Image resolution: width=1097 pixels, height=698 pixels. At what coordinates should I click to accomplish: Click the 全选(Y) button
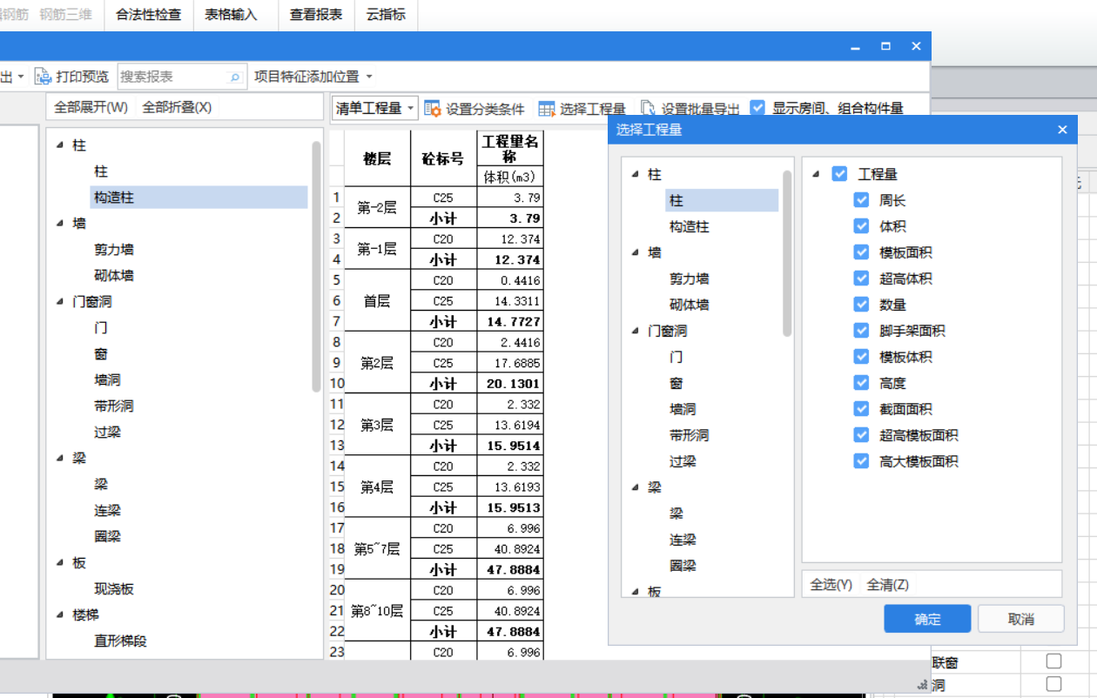pos(831,585)
